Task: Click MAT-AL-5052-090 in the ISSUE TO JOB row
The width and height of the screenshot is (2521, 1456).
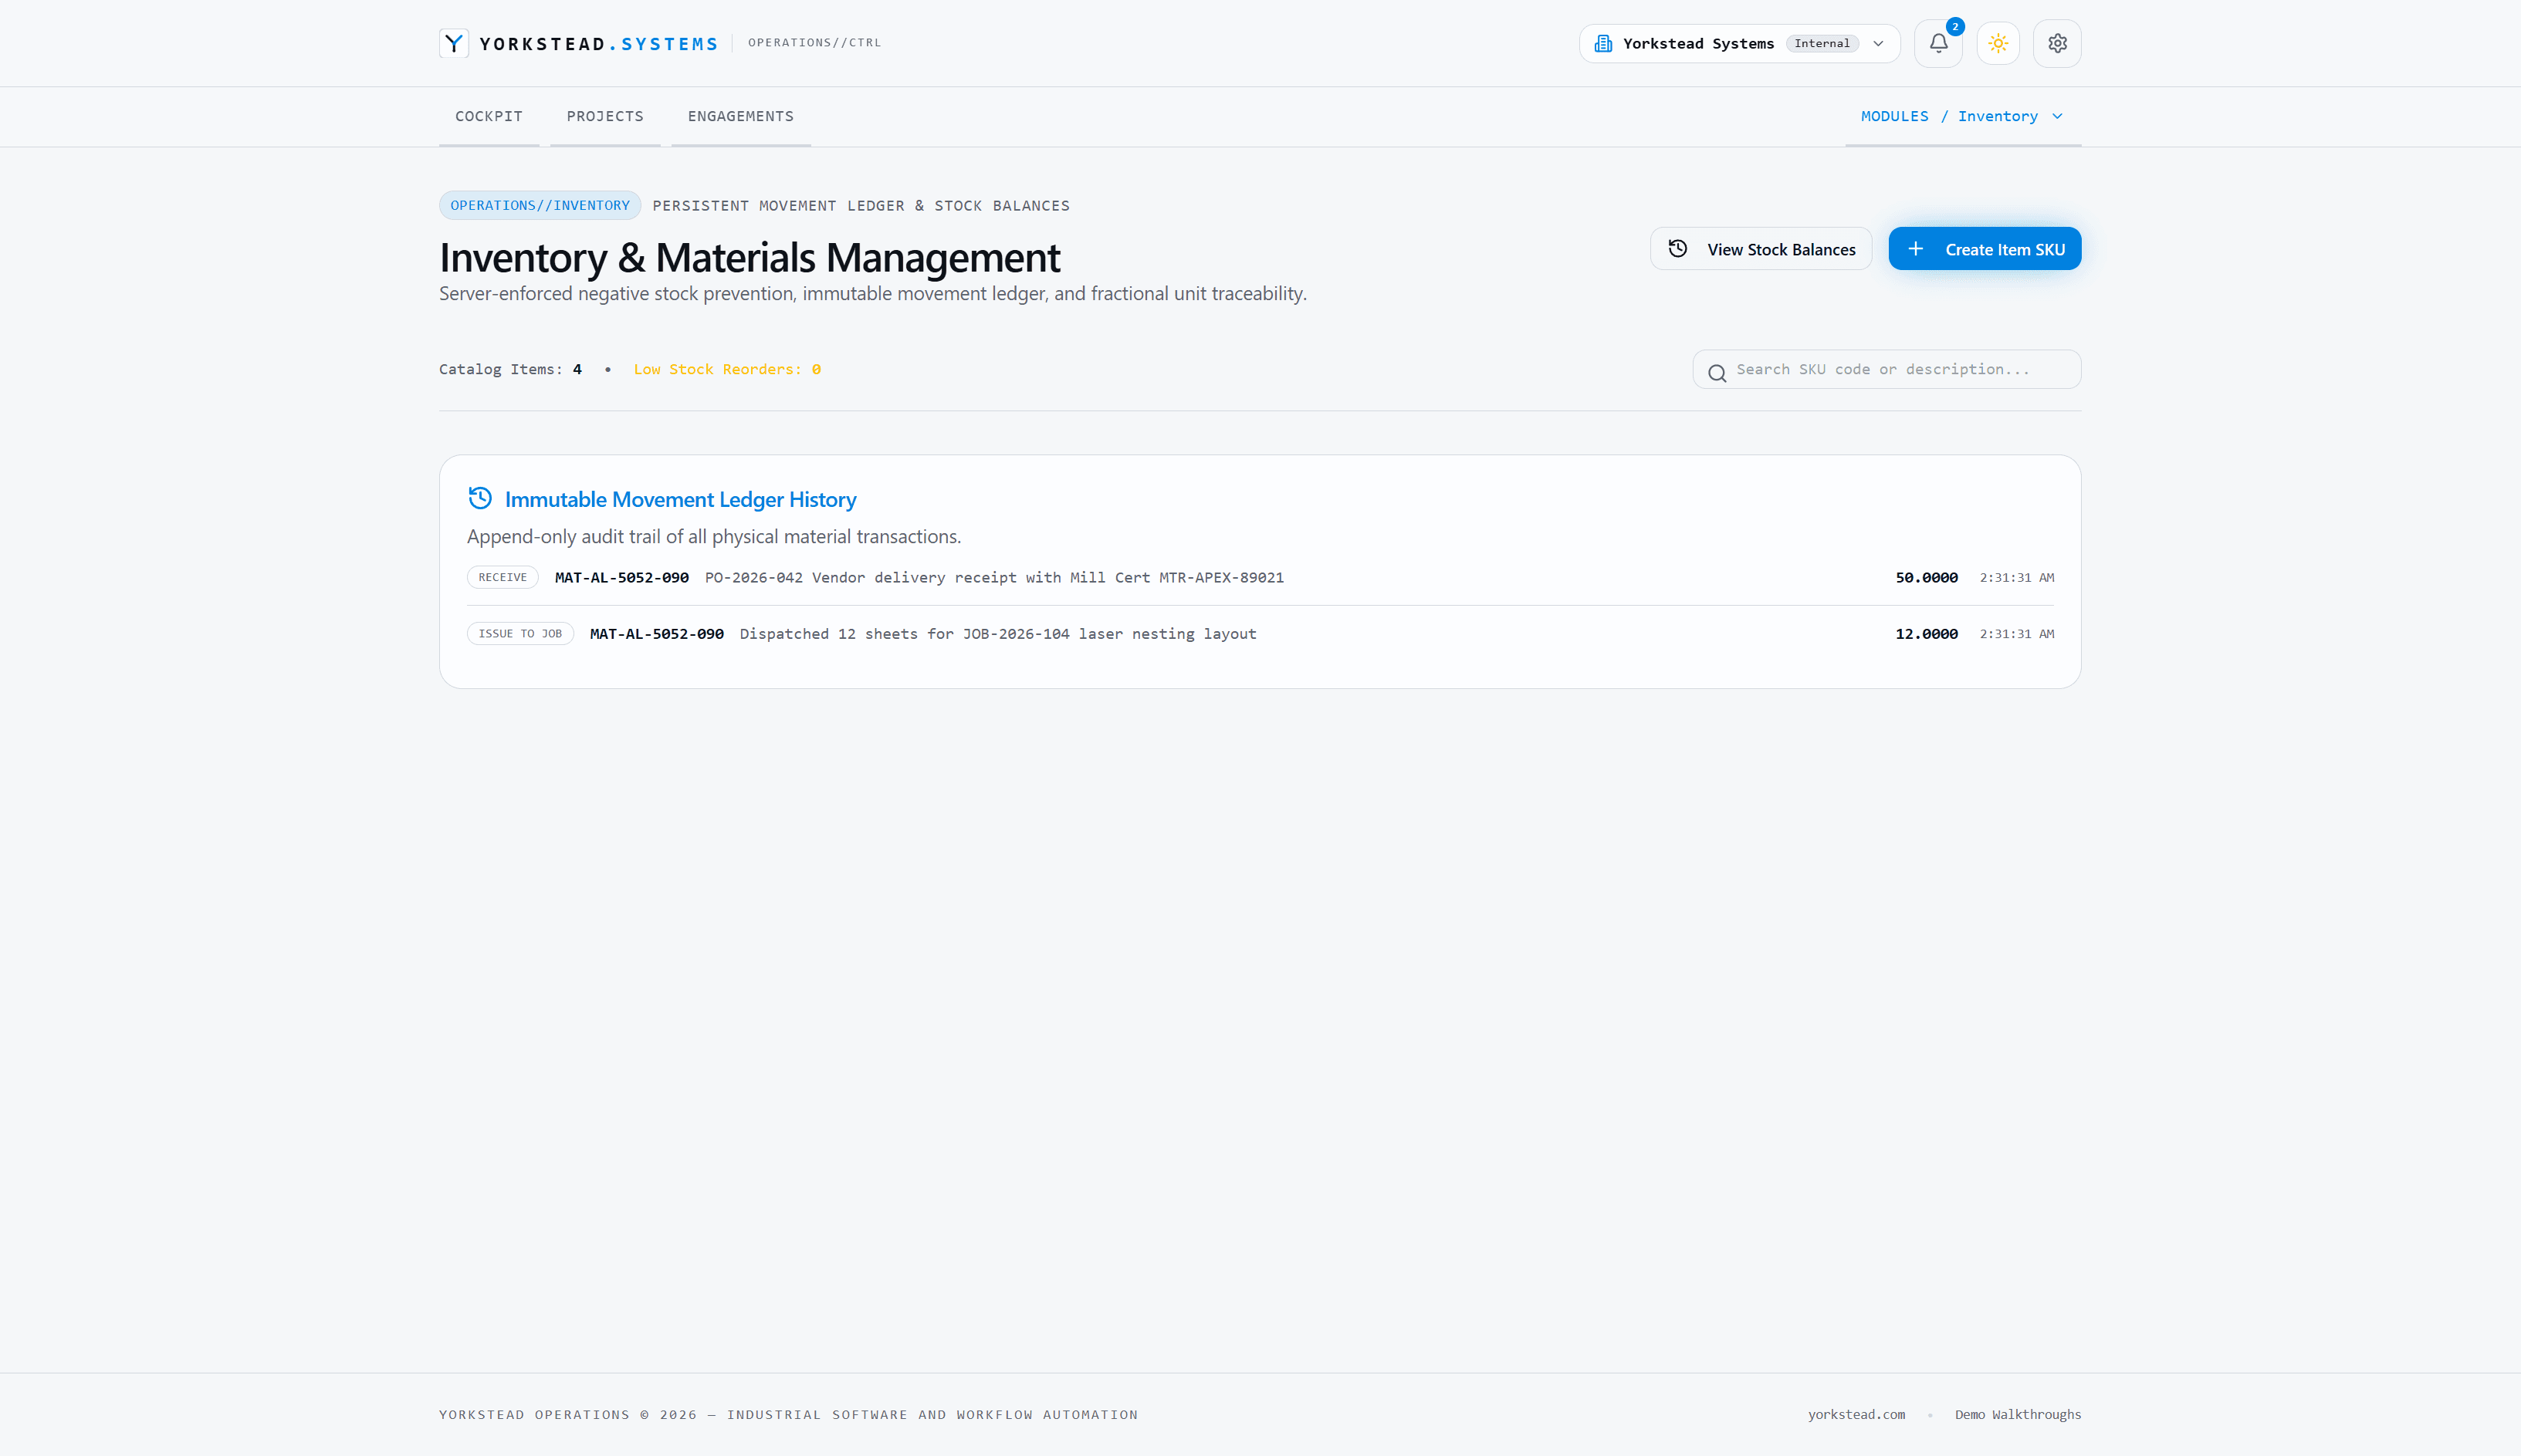Action: pyautogui.click(x=656, y=634)
